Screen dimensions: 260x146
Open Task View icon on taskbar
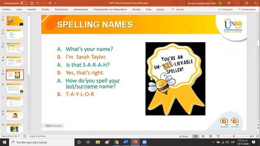coord(88,142)
